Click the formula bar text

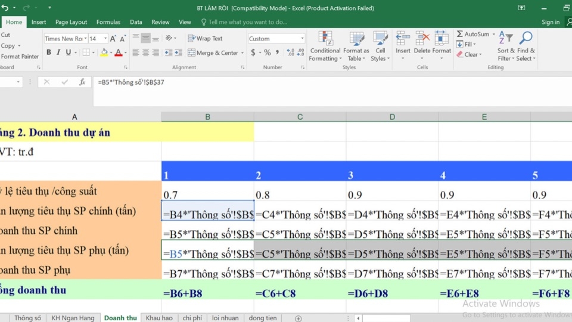click(x=131, y=82)
